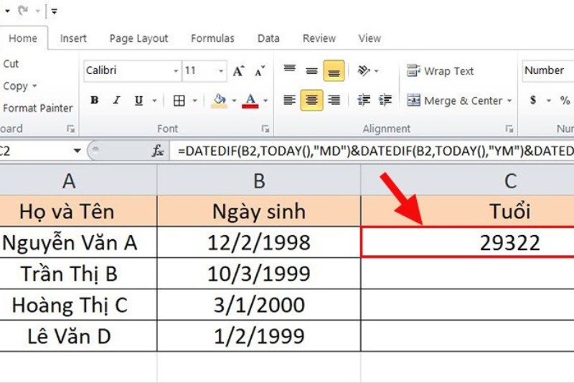Toggle Bottom Align

click(x=334, y=70)
